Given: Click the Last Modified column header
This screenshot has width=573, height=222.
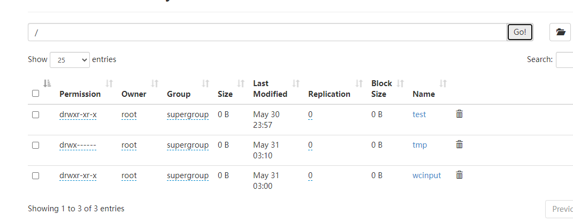Looking at the screenshot, I should [x=270, y=89].
